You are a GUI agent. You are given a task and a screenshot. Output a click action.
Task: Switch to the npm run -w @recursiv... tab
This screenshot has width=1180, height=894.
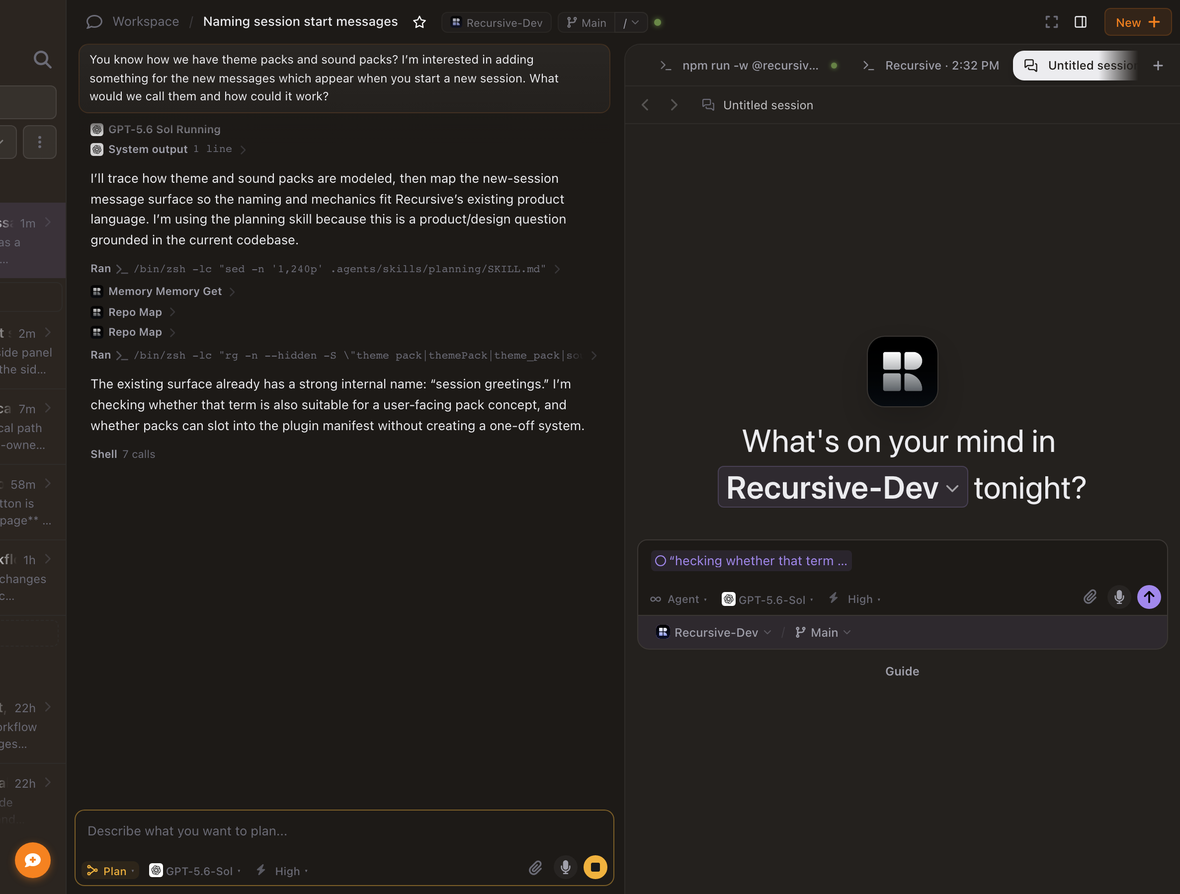[x=748, y=66]
